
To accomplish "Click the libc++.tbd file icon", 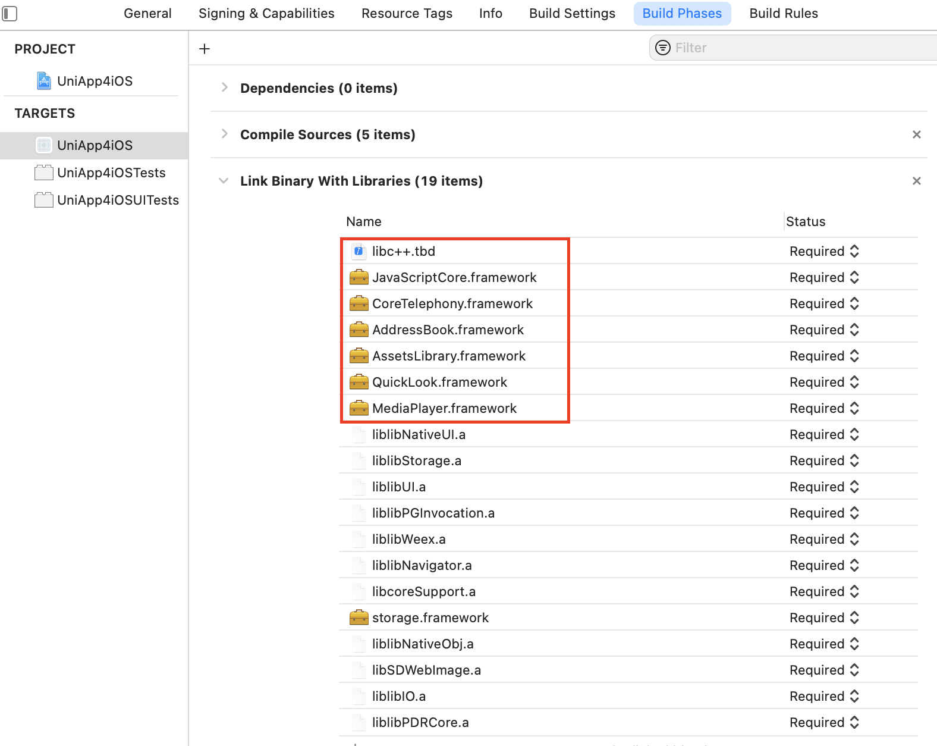I will click(x=359, y=251).
